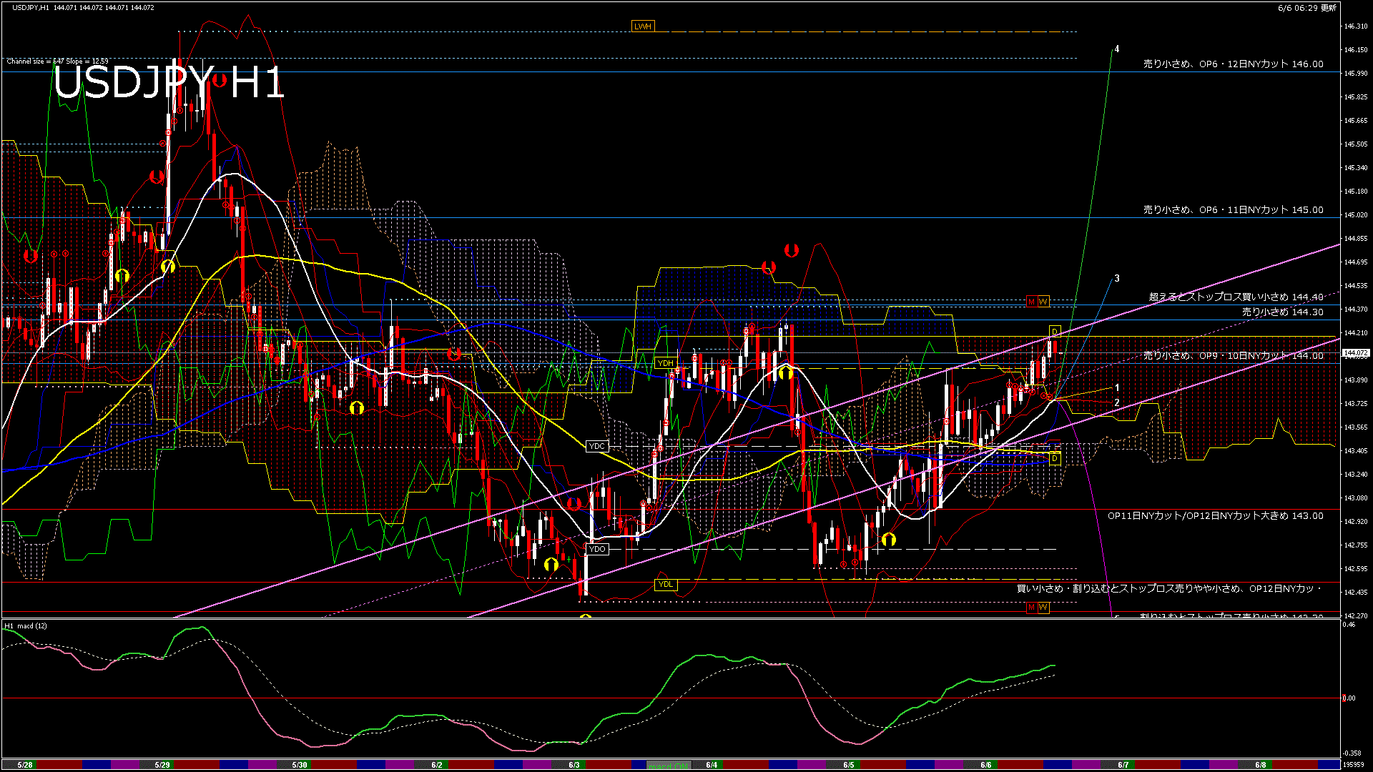Viewport: 1373px width, 772px height.
Task: Click the yellow D box above latest candle
Action: 1054,332
